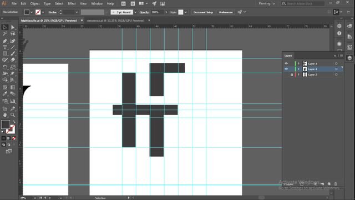Open the Object menu
This screenshot has height=200, width=355.
[x=35, y=4]
